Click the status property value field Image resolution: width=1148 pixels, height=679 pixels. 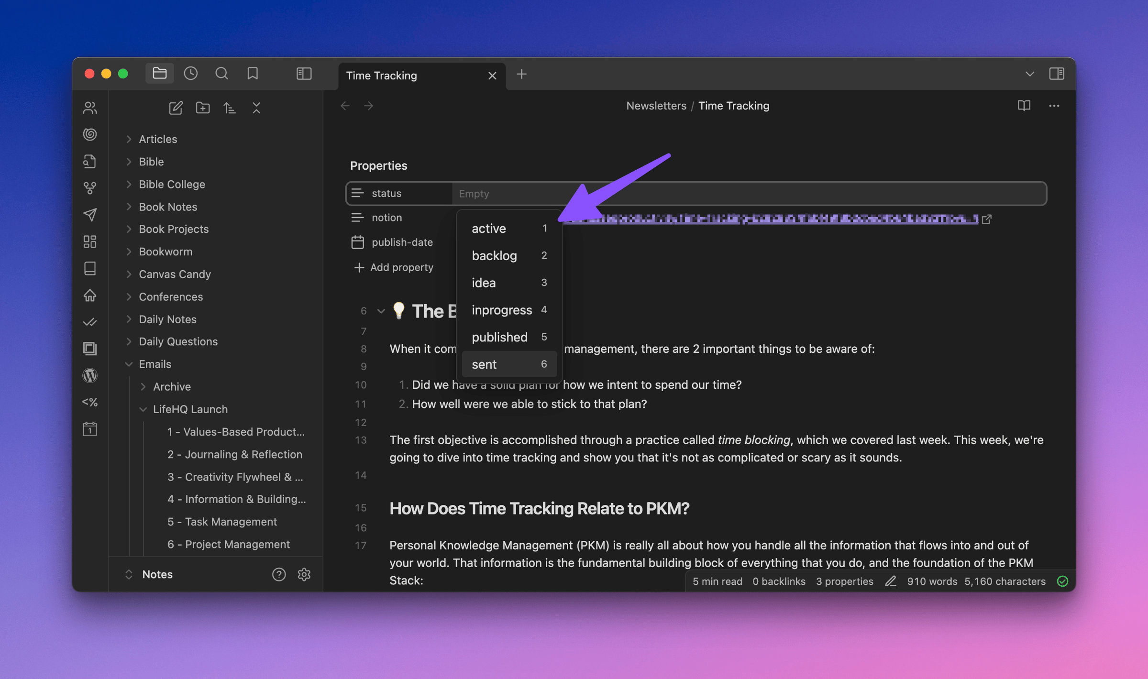(x=749, y=194)
